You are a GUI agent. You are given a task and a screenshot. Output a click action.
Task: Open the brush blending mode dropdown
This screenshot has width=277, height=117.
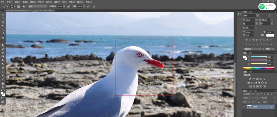click(x=37, y=7)
